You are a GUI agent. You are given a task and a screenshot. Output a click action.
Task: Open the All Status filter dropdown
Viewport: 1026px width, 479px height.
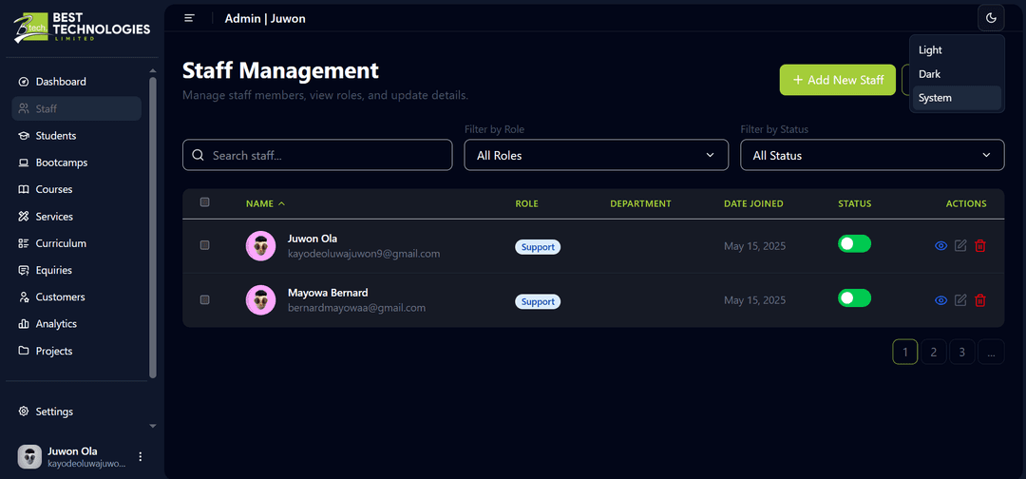coord(872,155)
